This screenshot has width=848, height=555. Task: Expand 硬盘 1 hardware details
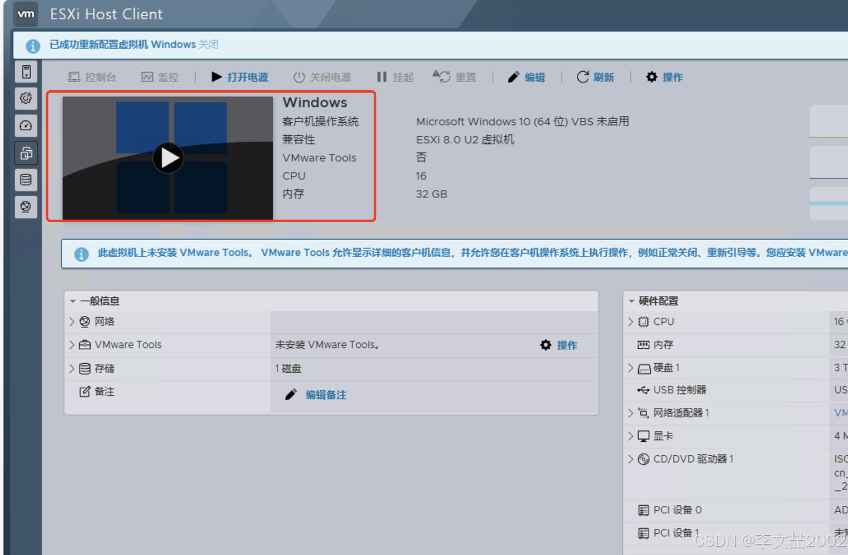(x=631, y=368)
